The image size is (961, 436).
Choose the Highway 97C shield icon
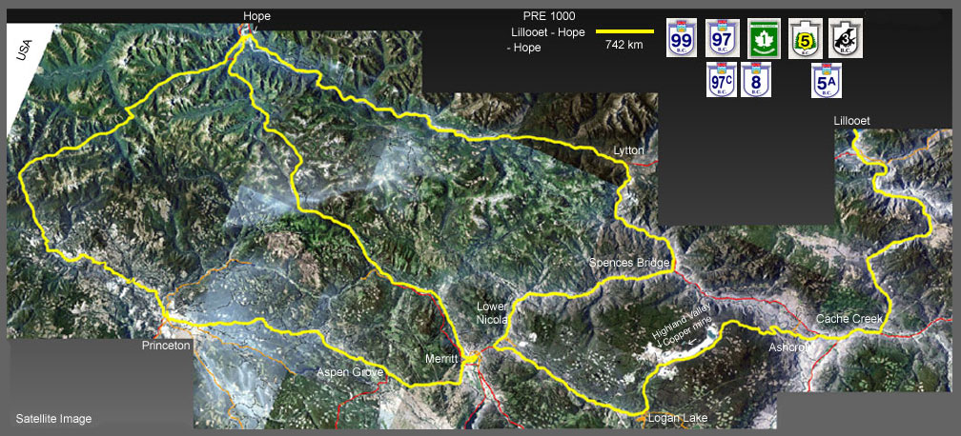[722, 80]
